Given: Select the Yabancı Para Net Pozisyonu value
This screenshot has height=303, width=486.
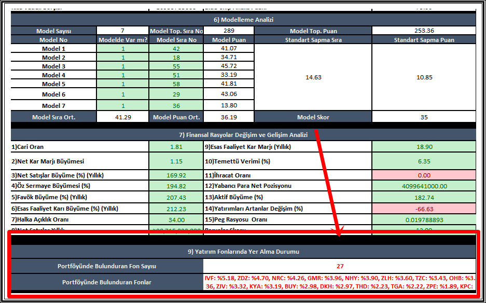Looking at the screenshot, I should tap(424, 186).
